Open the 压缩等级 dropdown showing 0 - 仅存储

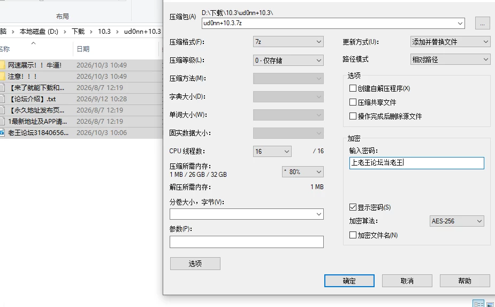tap(288, 60)
